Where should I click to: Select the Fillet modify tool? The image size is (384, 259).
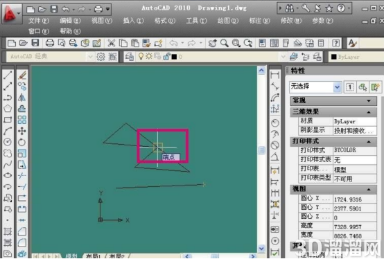point(22,242)
